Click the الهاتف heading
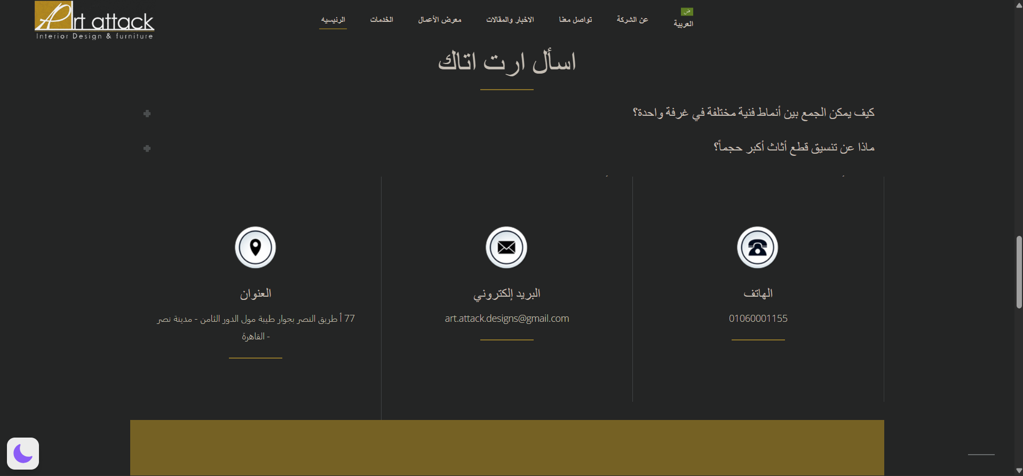 (x=758, y=293)
